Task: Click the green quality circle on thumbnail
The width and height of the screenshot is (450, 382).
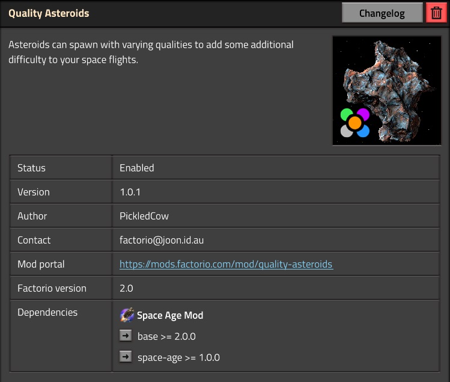Action: (x=346, y=114)
